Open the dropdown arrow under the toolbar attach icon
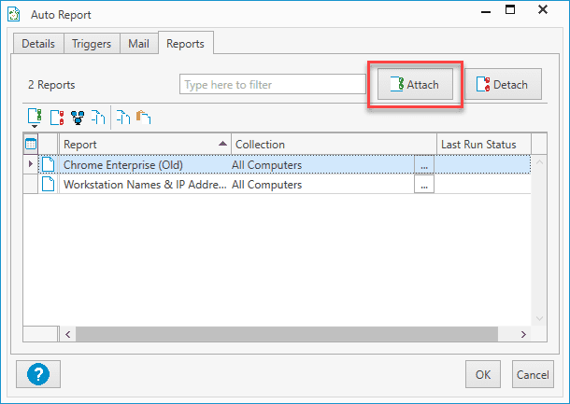The height and width of the screenshot is (404, 570). 35,126
